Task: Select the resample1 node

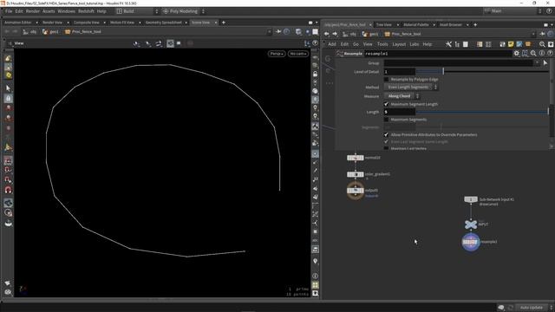Action: pyautogui.click(x=471, y=242)
